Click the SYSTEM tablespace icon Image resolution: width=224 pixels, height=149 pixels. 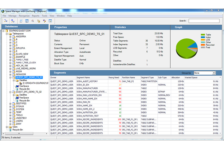(x=14, y=109)
